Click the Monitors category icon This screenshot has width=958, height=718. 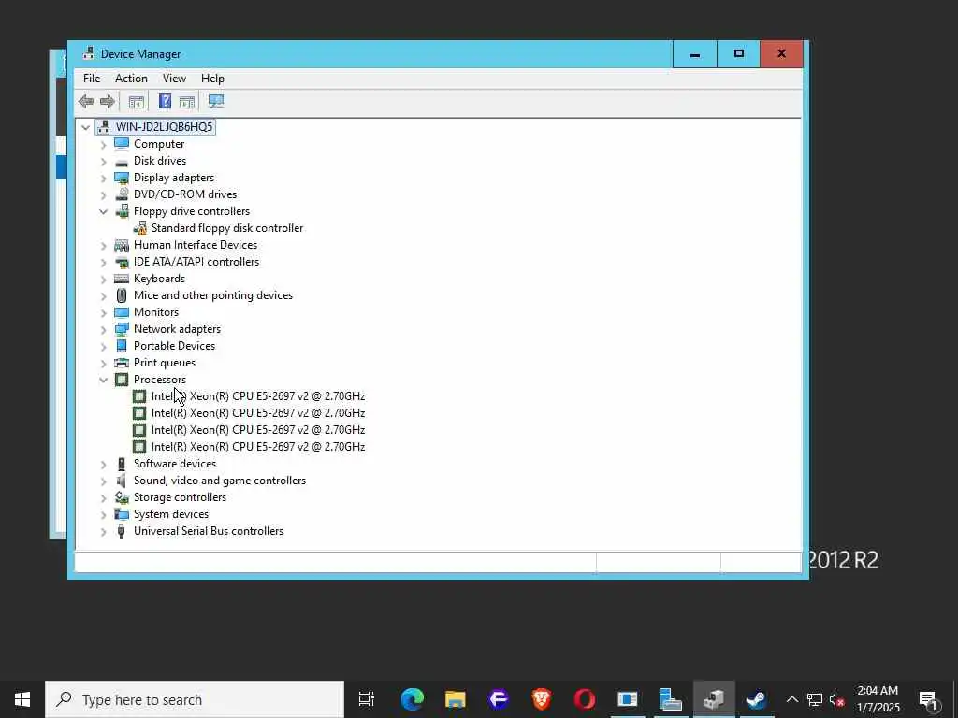click(x=122, y=312)
